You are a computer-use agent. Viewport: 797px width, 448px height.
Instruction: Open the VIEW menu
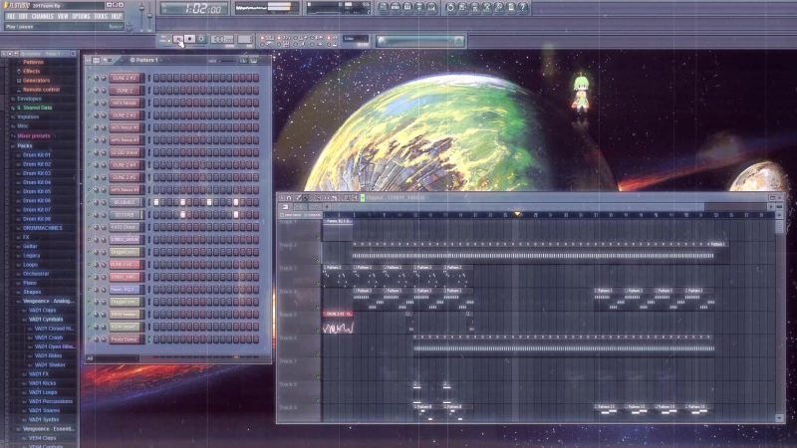coord(63,16)
